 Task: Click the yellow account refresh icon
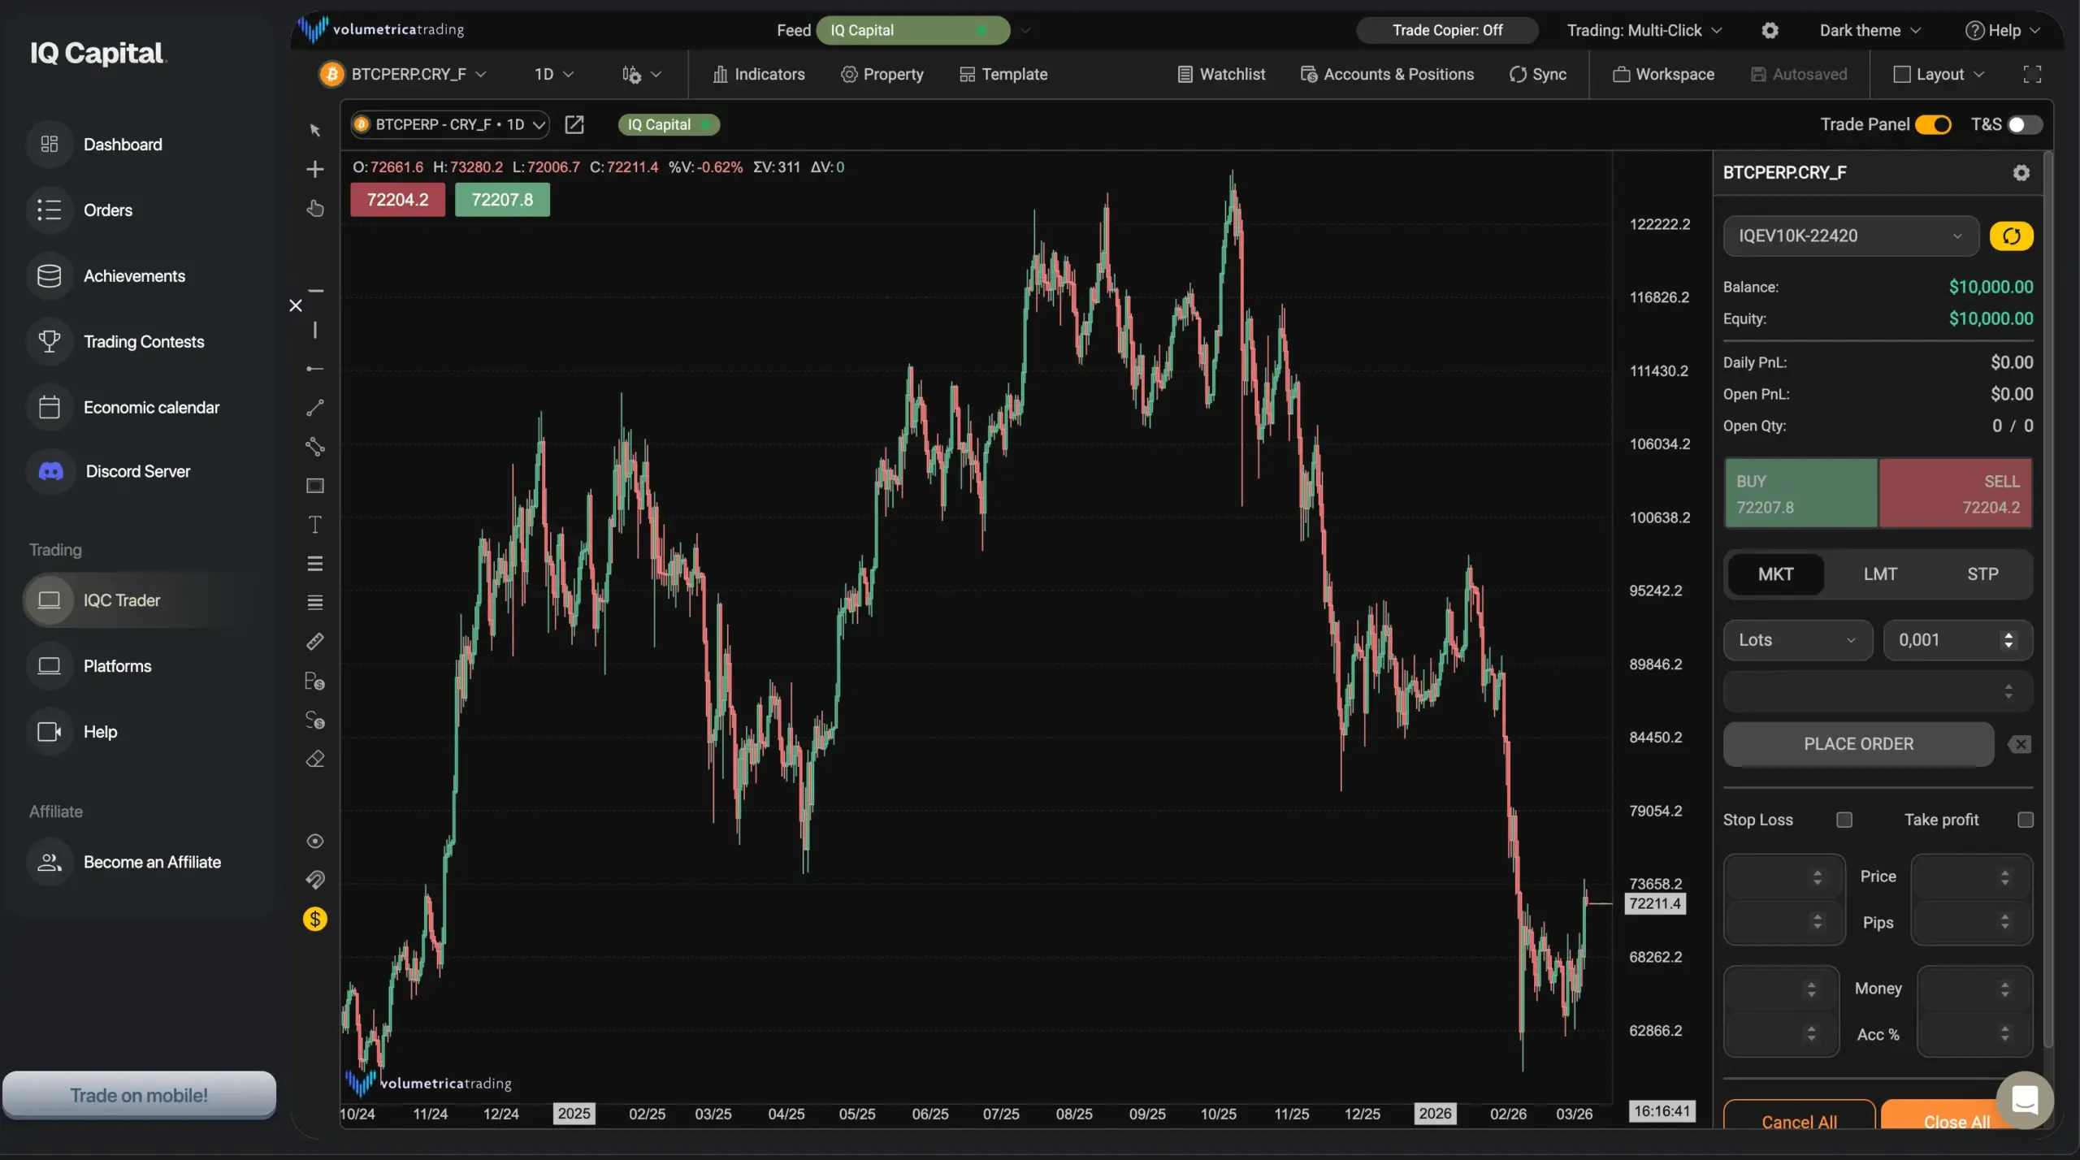2011,236
